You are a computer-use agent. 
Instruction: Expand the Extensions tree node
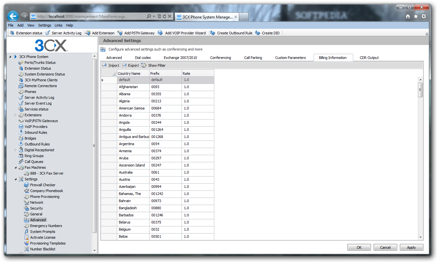(x=16, y=115)
